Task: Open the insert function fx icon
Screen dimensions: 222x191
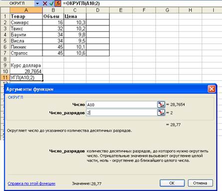Action: (x=58, y=3)
